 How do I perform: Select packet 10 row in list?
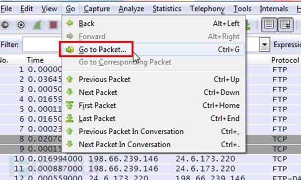click(150, 159)
